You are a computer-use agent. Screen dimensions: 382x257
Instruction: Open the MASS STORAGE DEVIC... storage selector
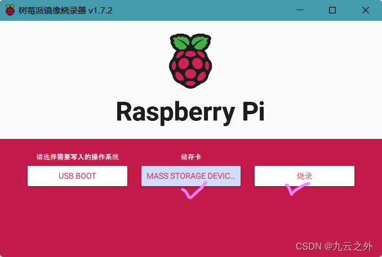[191, 176]
